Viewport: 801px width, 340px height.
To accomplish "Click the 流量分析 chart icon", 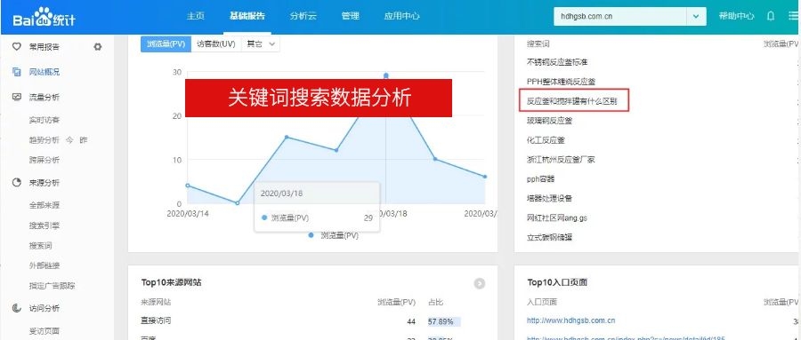I will click(16, 97).
